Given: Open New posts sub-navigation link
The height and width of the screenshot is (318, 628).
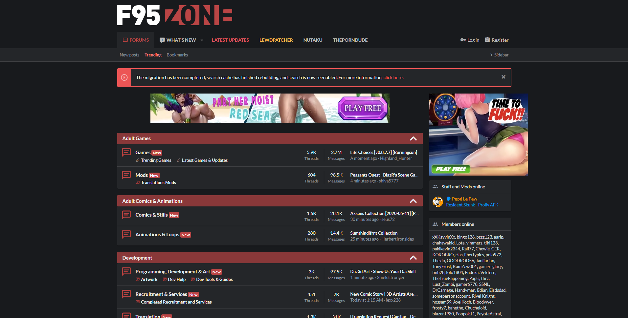Looking at the screenshot, I should pyautogui.click(x=129, y=55).
